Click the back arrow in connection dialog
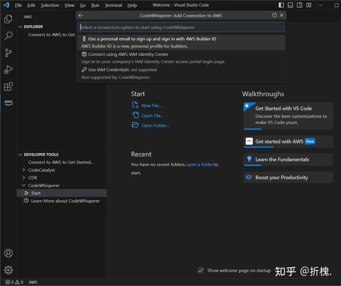 point(81,15)
